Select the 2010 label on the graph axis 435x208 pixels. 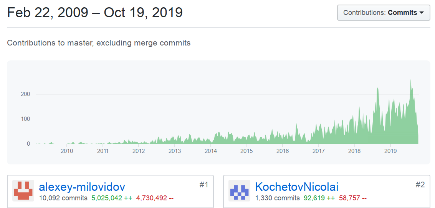click(x=67, y=151)
